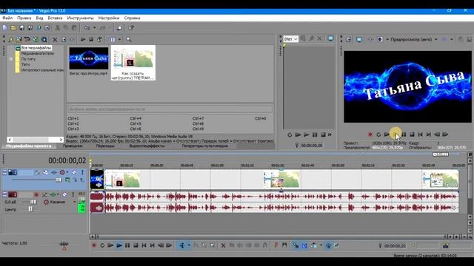Toggle Solo on the audio track
The image size is (474, 266).
(x=73, y=195)
